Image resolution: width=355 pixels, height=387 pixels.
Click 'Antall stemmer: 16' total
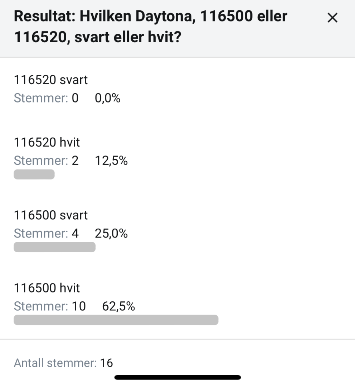click(x=63, y=363)
